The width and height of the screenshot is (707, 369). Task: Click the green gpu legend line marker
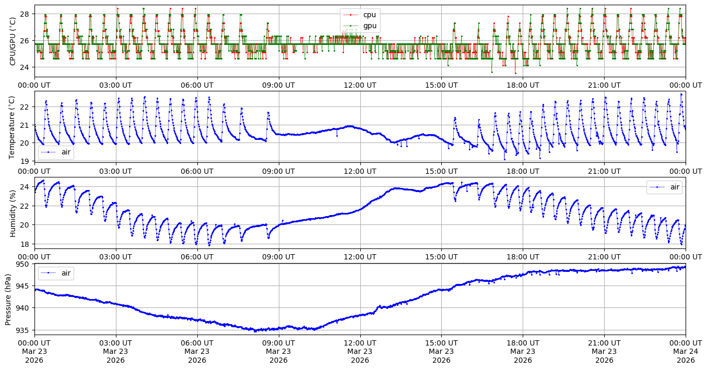coord(352,26)
